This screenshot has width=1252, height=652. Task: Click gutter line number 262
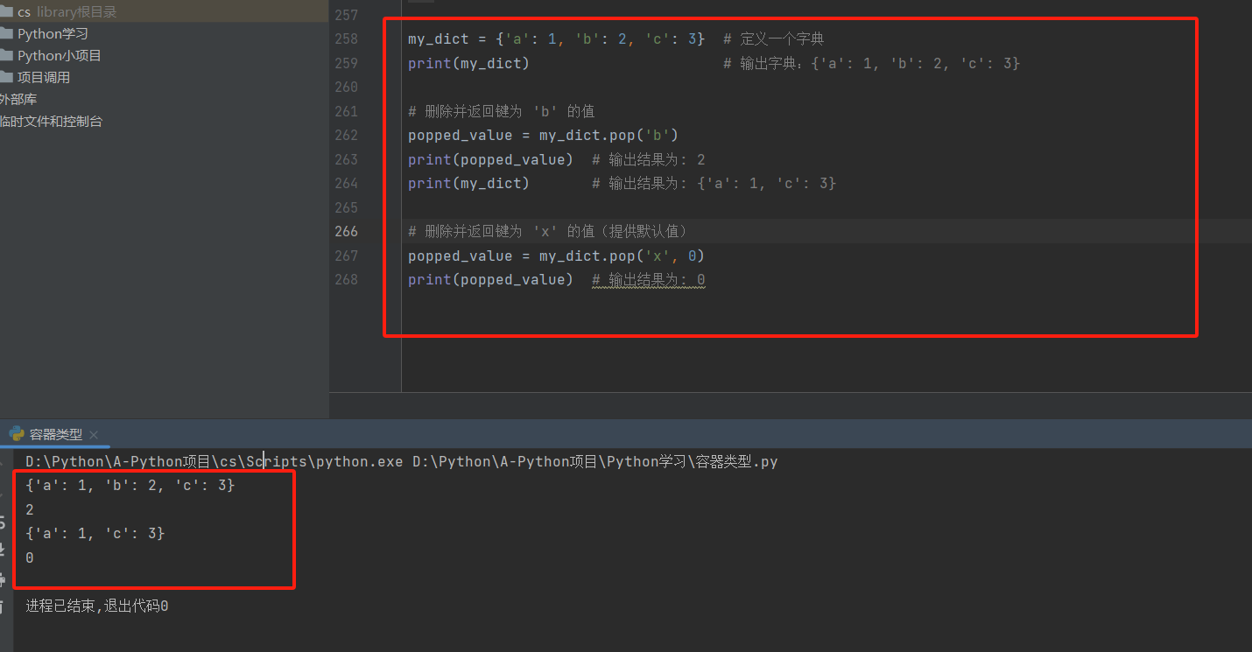(x=347, y=135)
